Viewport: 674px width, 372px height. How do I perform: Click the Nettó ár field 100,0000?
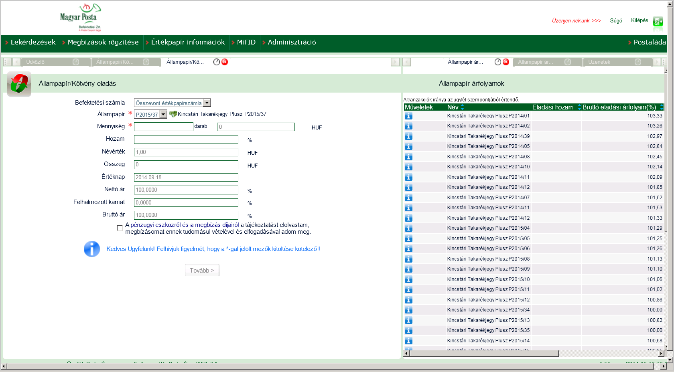(186, 190)
